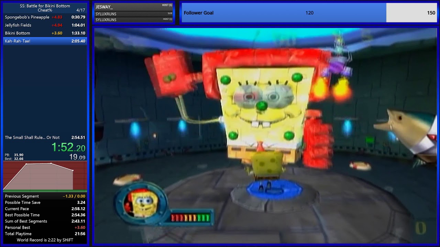
Task: Click the +4.83 delta for Spongebob's Pineapple
Action: tap(57, 17)
